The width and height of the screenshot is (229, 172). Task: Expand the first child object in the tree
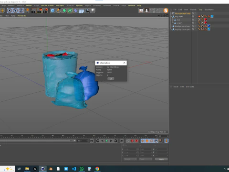171,17
